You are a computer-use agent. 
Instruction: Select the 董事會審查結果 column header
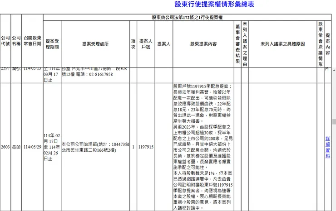[237, 44]
